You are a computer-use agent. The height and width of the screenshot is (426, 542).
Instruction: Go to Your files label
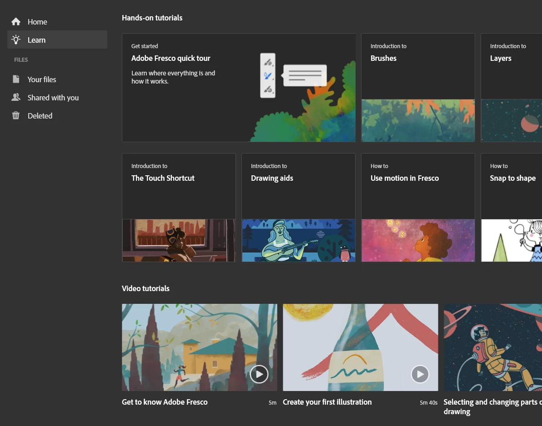[42, 79]
